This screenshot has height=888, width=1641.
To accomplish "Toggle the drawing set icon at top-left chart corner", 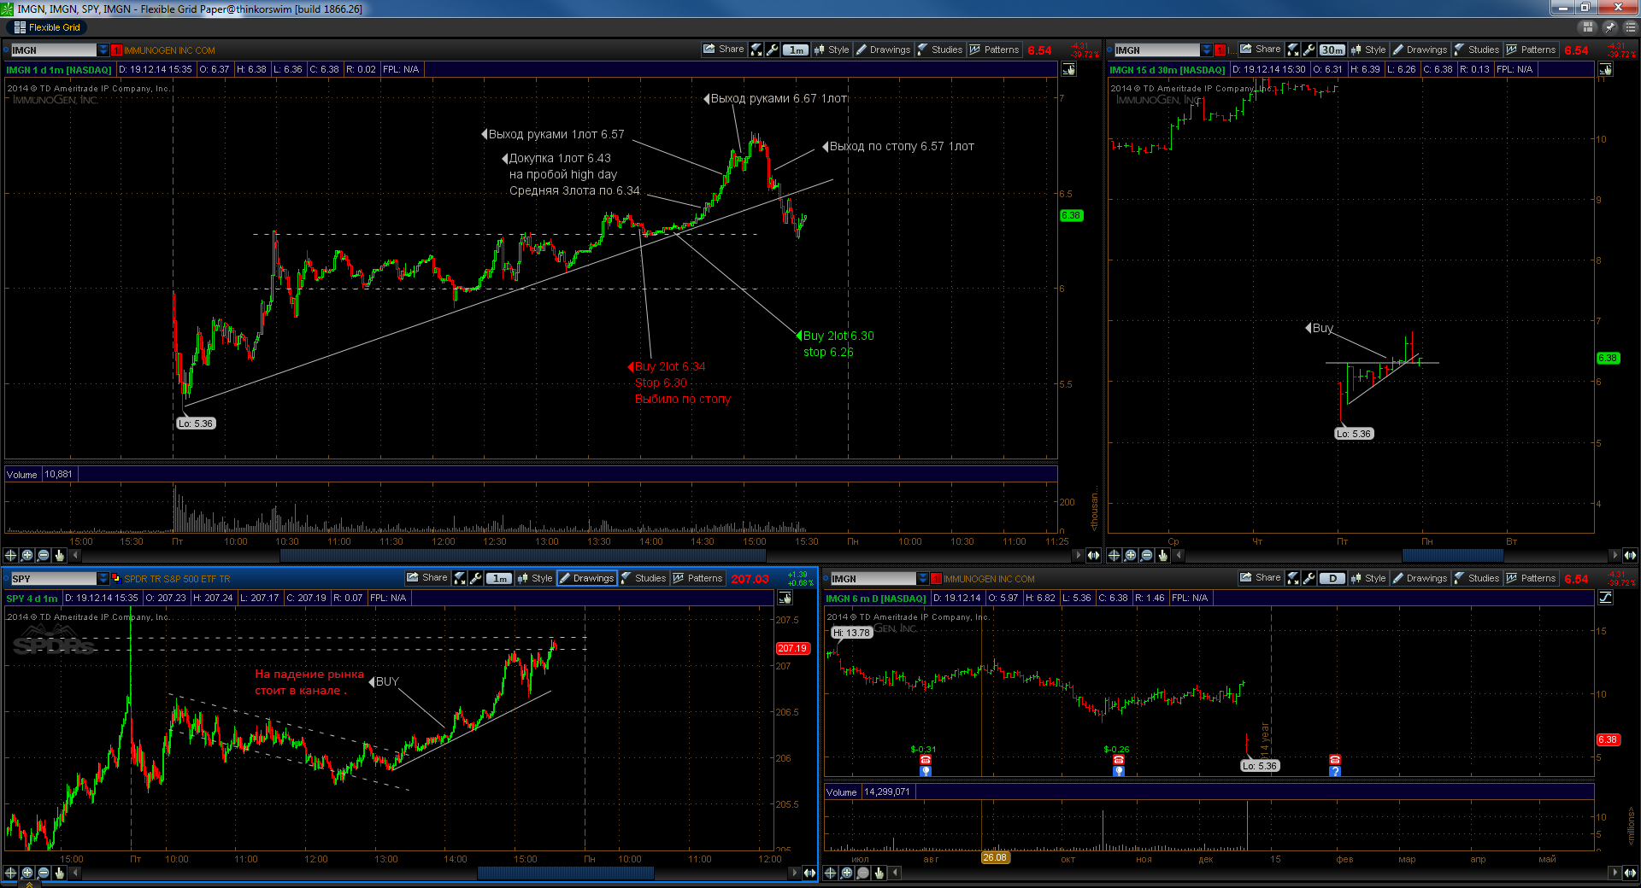I will (x=1069, y=69).
